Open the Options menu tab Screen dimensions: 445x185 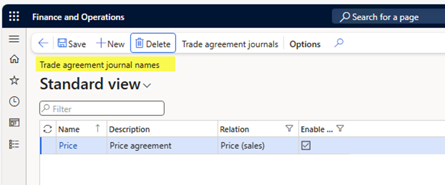[x=305, y=44]
